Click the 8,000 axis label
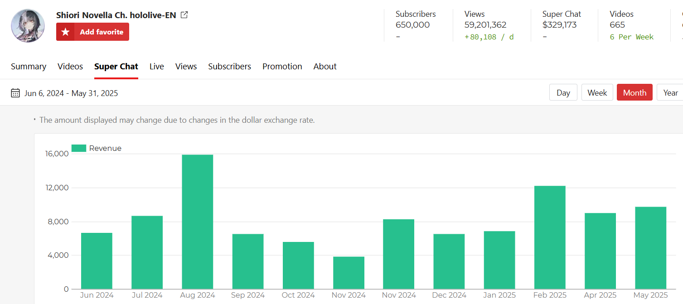 click(59, 222)
